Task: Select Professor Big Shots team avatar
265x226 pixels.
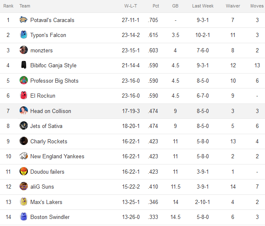Action: (x=24, y=80)
